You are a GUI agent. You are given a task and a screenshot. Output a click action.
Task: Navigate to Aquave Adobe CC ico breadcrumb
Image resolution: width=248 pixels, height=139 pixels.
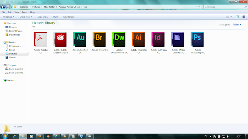pos(69,7)
